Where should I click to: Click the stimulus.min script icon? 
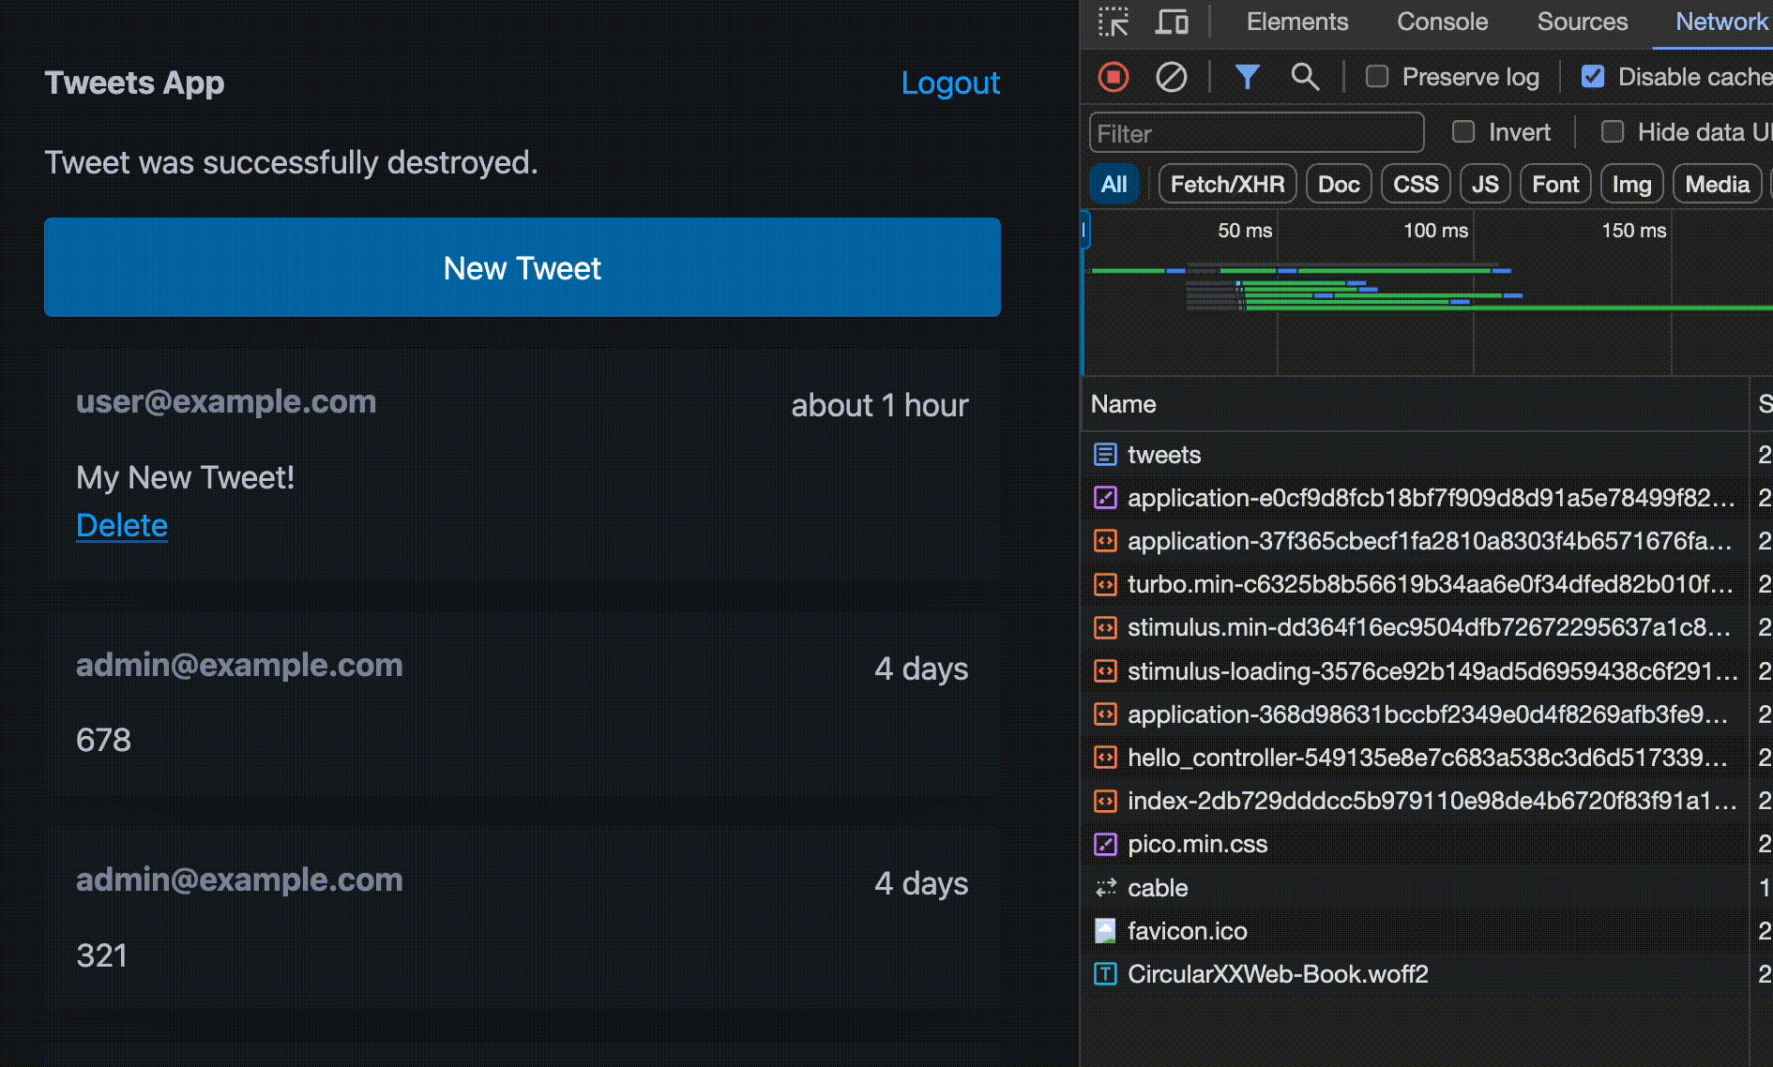pos(1105,627)
